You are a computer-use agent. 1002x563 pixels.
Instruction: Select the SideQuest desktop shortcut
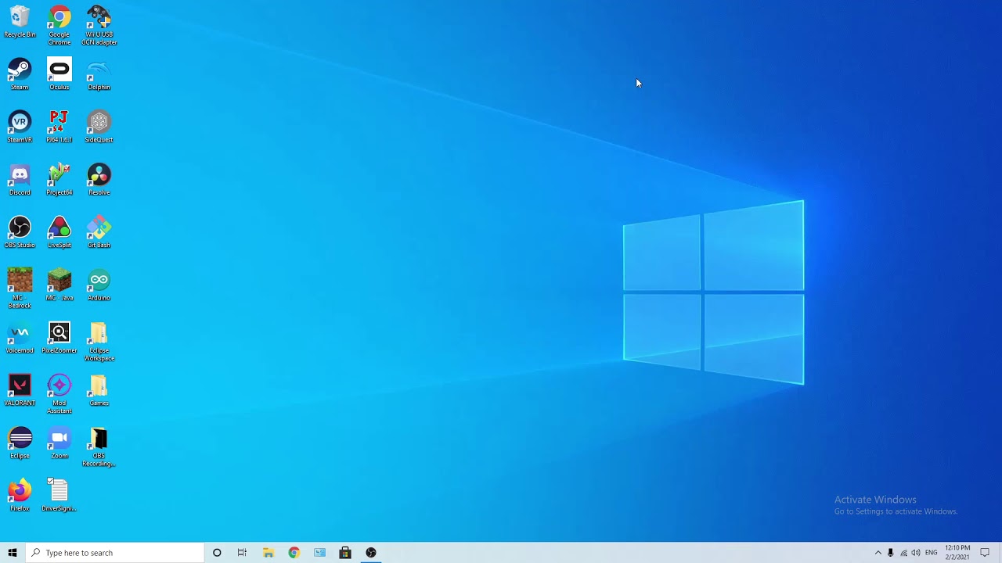99,127
